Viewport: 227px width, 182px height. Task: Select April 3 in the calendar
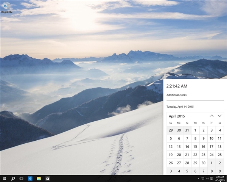click(x=211, y=130)
